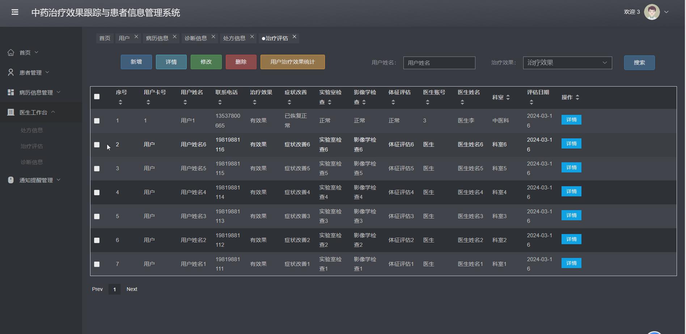
Task: Click the 新增 button to add a record
Action: [136, 62]
